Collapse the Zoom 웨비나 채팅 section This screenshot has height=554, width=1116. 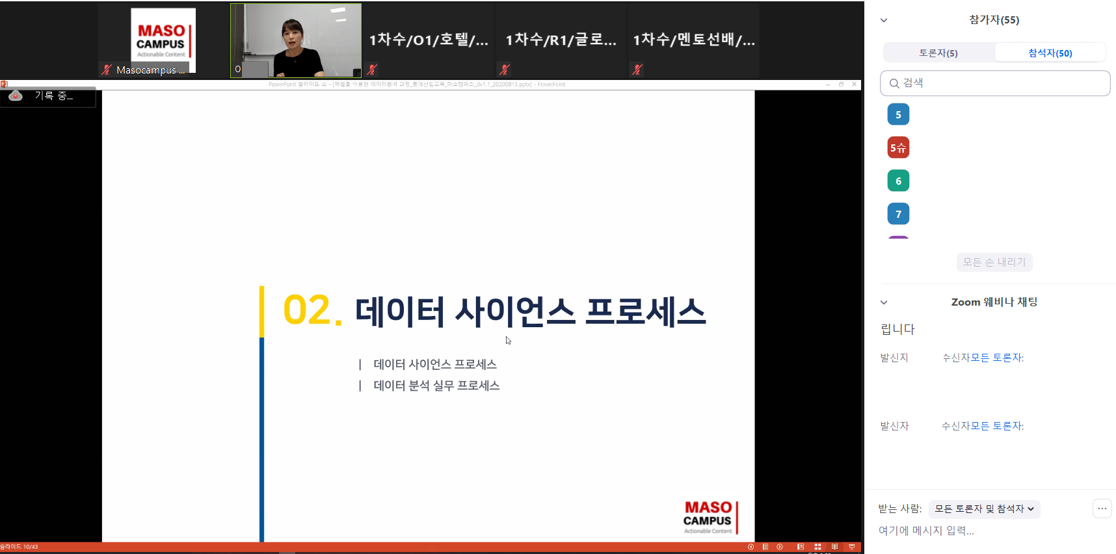pyautogui.click(x=884, y=302)
